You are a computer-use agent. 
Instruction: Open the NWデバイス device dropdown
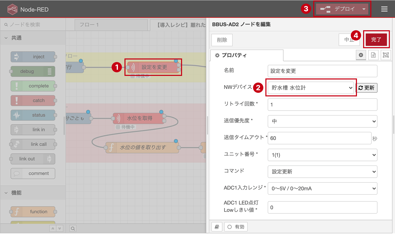pos(311,88)
